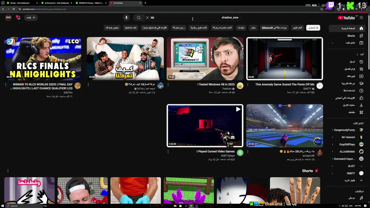The image size is (370, 208).
Task: Open options for Windows 98 video
Action: tap(168, 85)
